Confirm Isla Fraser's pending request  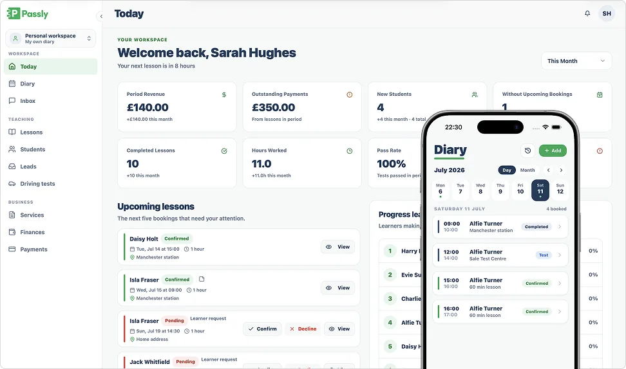tap(262, 329)
